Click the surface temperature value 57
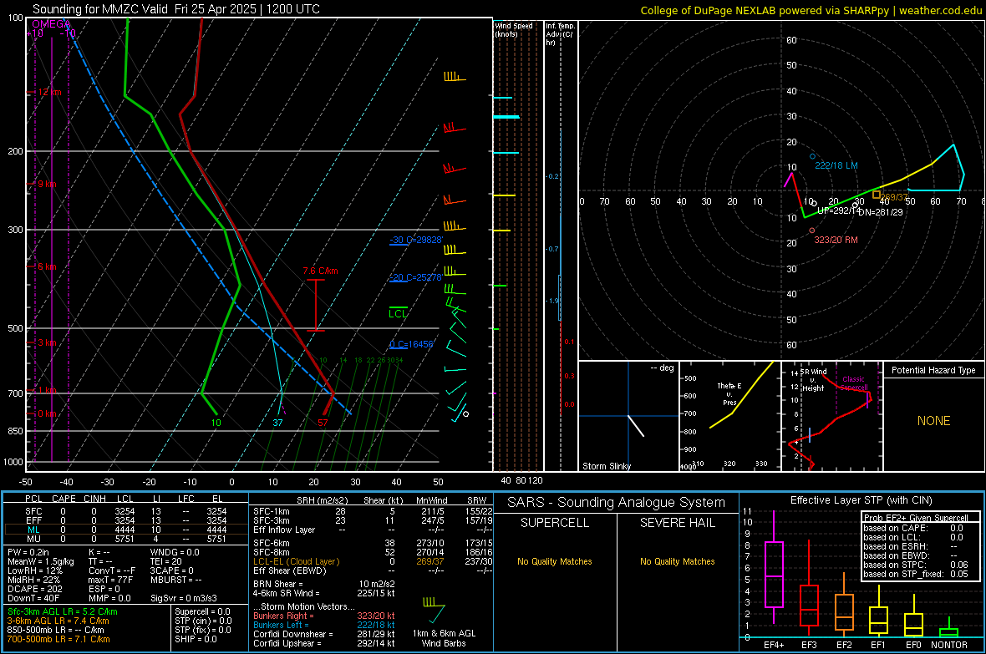 [x=323, y=423]
